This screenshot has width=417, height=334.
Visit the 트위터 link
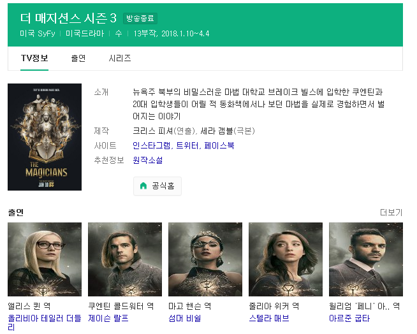[x=187, y=145]
